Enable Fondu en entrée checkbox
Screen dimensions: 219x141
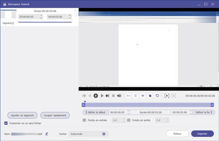click(84, 120)
